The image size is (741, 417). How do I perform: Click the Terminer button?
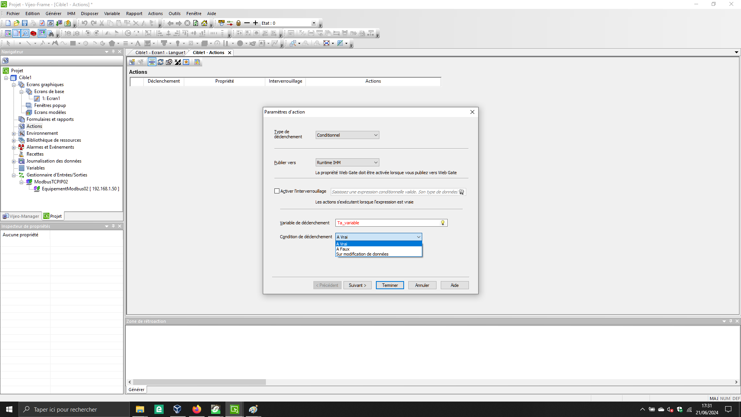[x=390, y=285]
